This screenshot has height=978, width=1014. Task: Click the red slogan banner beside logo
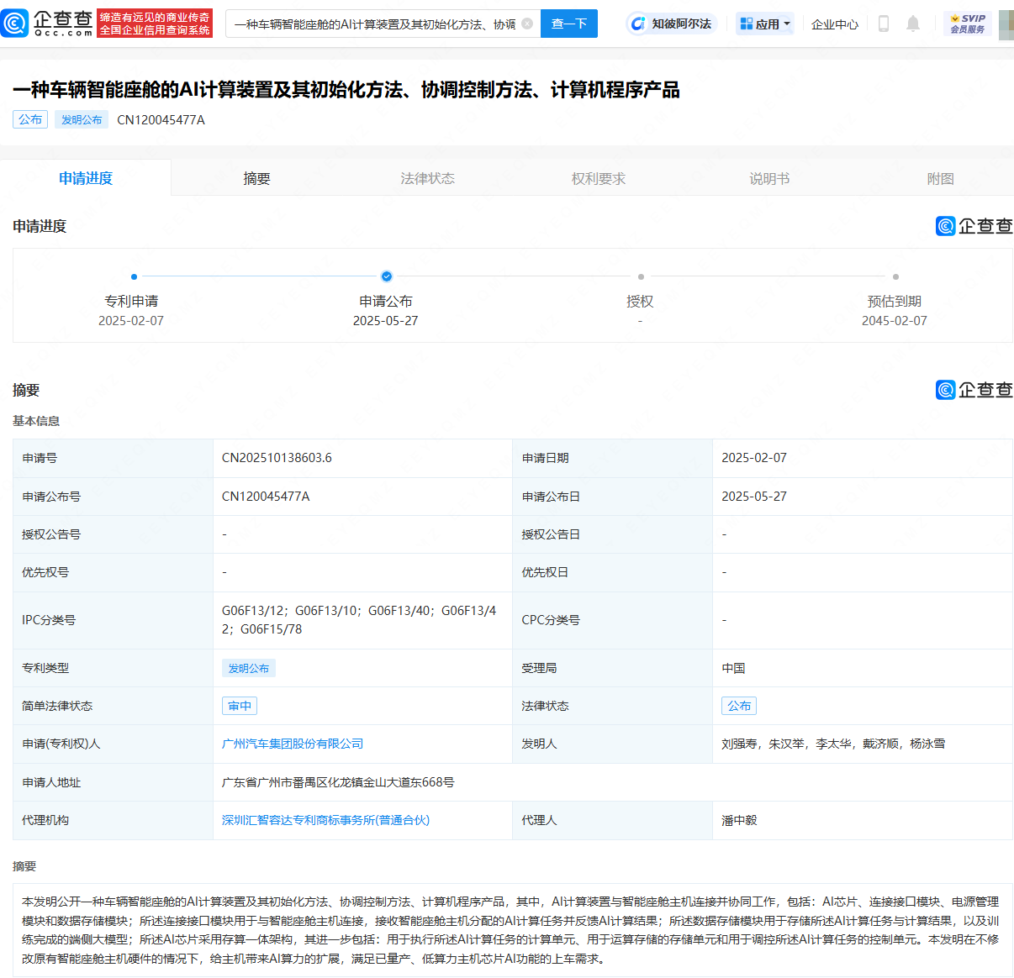pyautogui.click(x=155, y=24)
